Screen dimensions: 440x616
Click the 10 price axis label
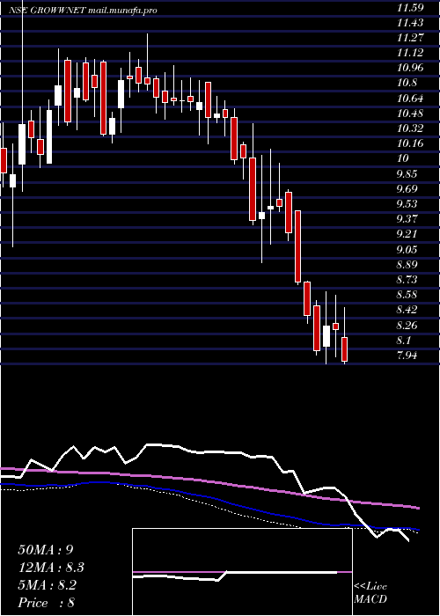[x=403, y=158]
